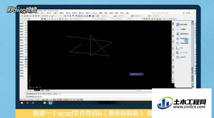Click the Cut scissors icon

(42, 16)
